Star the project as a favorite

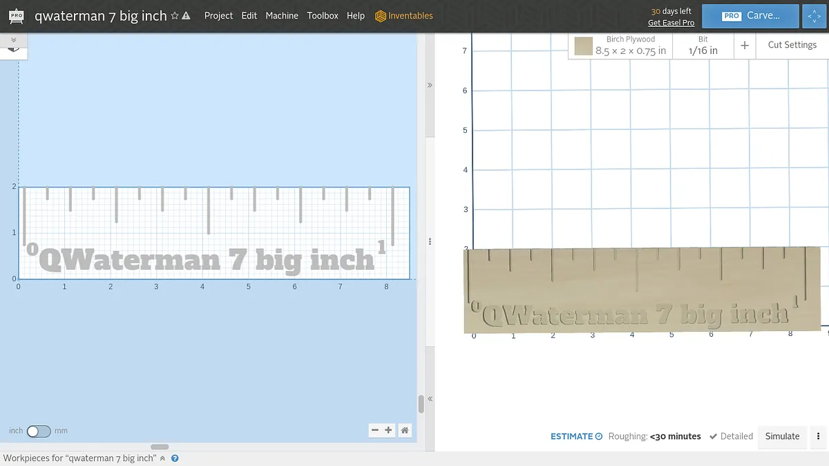click(x=175, y=16)
